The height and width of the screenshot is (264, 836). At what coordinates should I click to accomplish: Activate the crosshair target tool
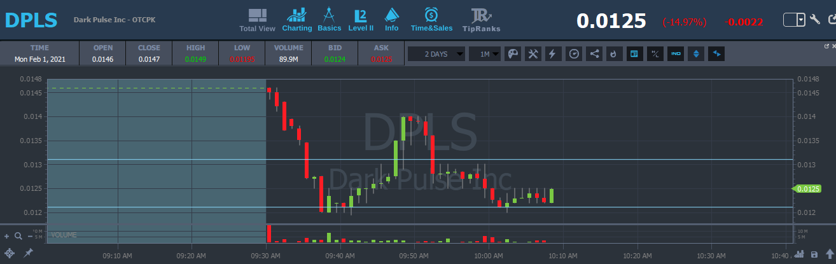[10, 253]
